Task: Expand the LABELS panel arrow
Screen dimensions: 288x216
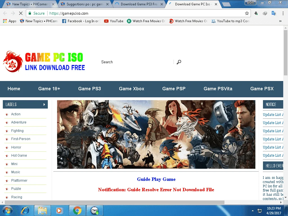Action: pyautogui.click(x=44, y=105)
